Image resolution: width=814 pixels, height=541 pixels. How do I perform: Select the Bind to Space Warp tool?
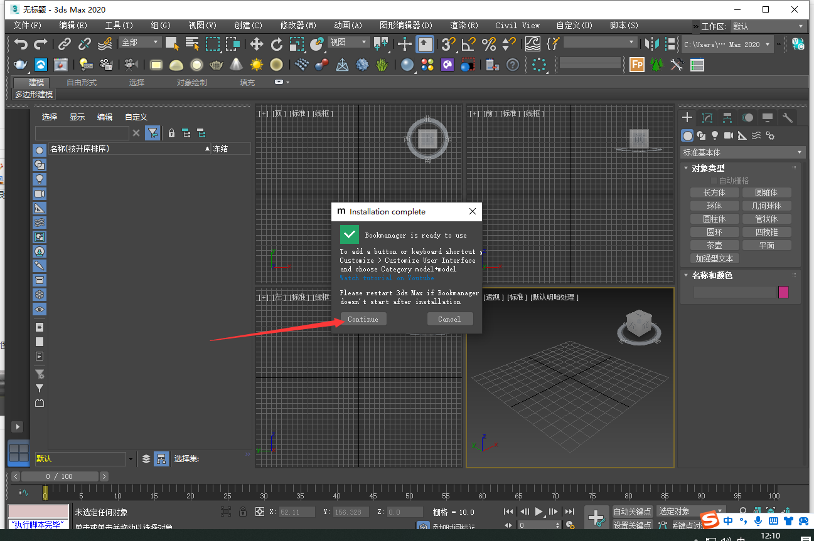(105, 44)
